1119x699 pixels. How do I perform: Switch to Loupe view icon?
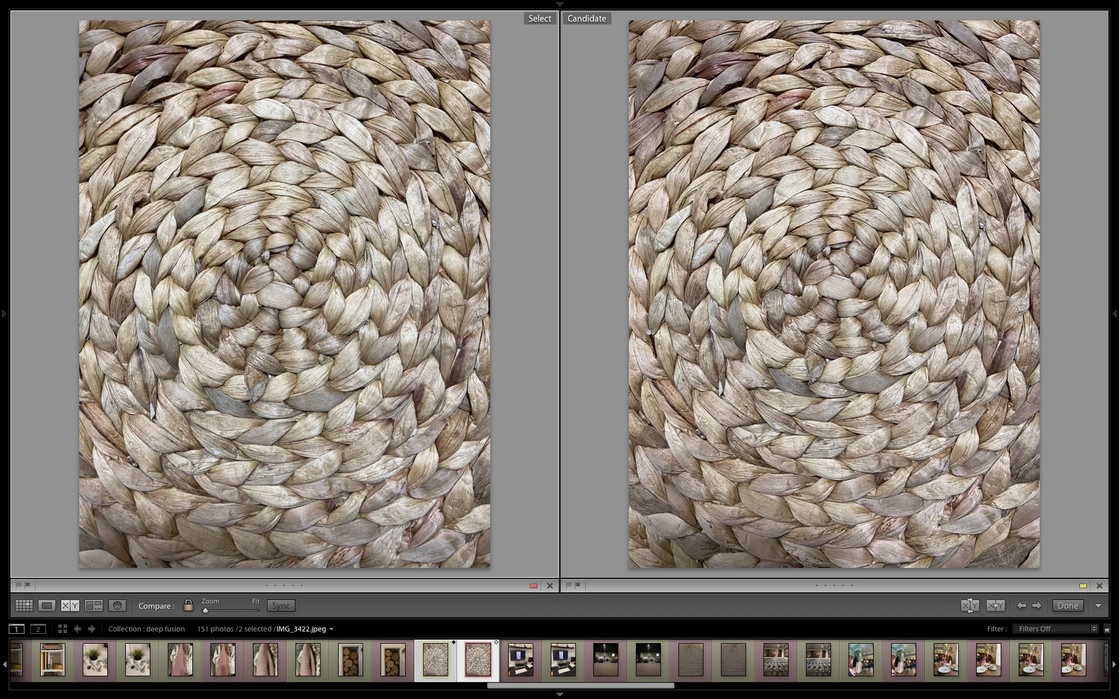[47, 606]
